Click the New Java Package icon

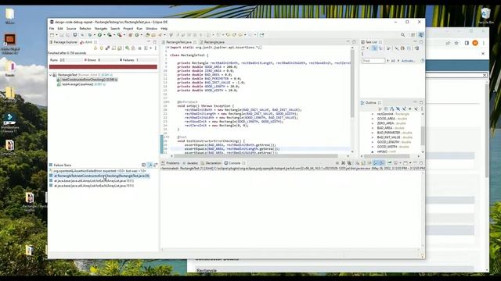coord(131,34)
